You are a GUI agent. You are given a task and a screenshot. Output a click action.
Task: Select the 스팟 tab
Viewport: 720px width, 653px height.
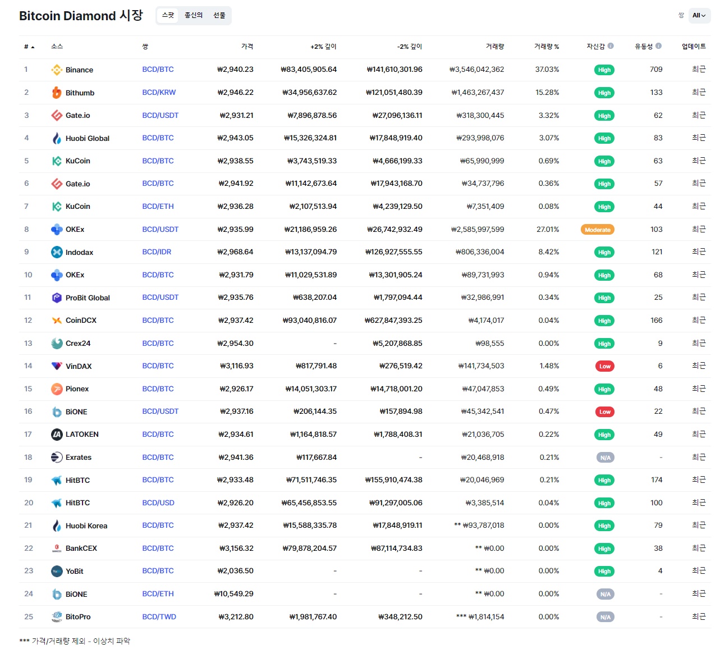(x=168, y=15)
